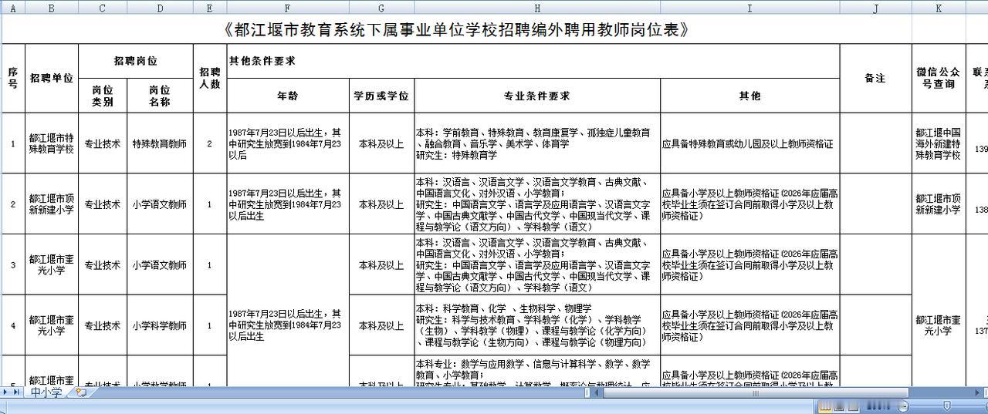Click 小学语文教师 in row numbered 2
Viewport: 988px width, 414px height.
pyautogui.click(x=159, y=204)
